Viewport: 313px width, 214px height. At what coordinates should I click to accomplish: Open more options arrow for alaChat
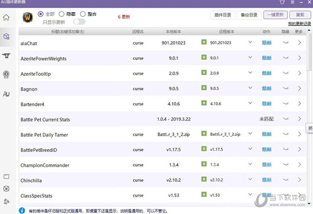pos(299,43)
